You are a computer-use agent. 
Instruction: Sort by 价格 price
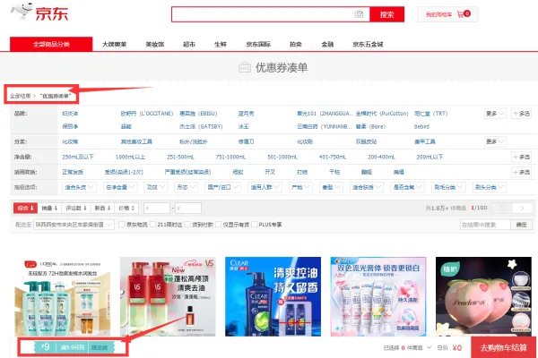(126, 208)
